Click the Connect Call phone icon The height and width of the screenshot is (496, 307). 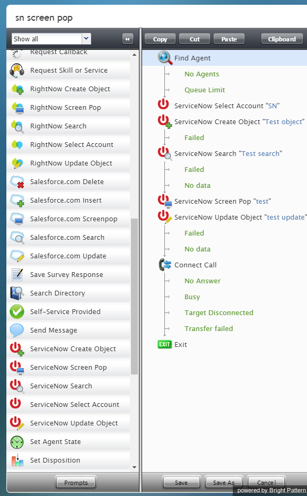(x=165, y=265)
